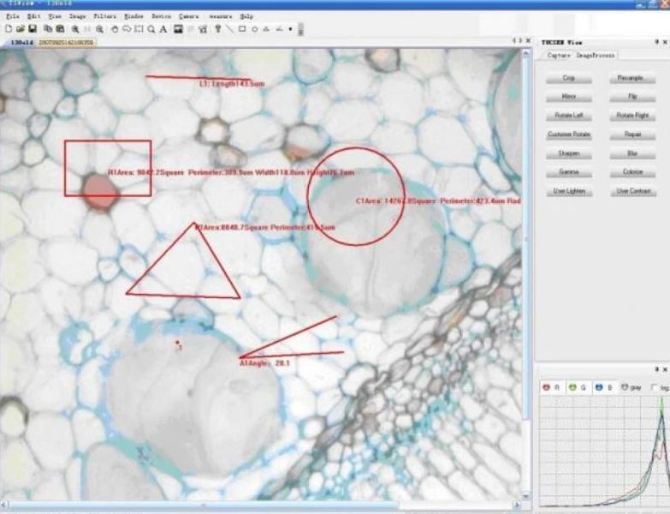Click the Gamma button
670x514 pixels.
click(x=569, y=172)
